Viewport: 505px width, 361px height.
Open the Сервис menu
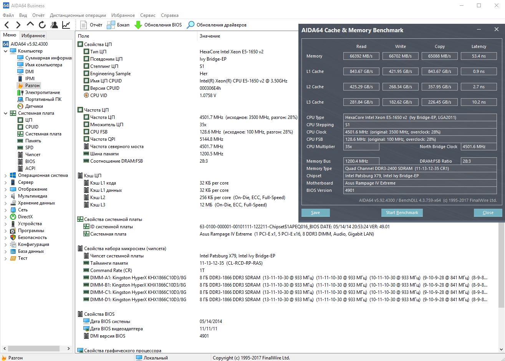coord(148,15)
